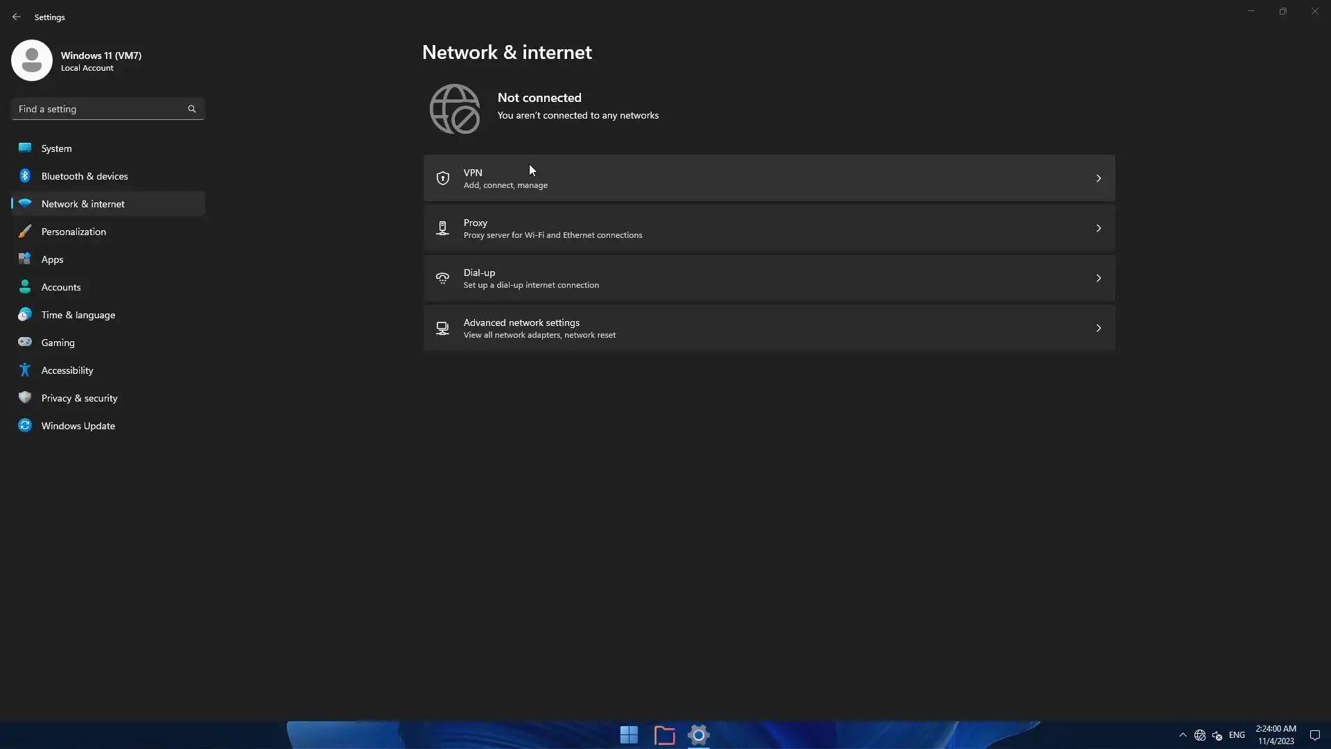Click the Bluetooth & devices sidebar icon

tap(25, 176)
